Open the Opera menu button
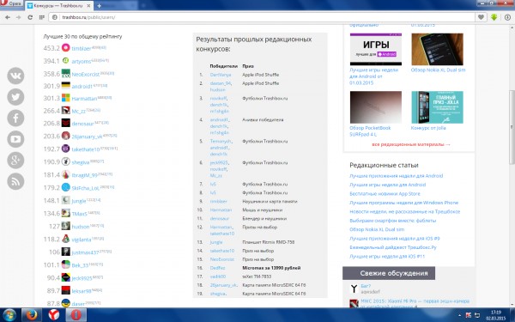Viewport: 515px width, 322px height. (12, 3)
